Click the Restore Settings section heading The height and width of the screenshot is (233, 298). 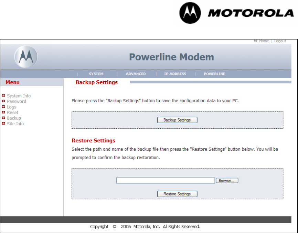[x=94, y=140]
